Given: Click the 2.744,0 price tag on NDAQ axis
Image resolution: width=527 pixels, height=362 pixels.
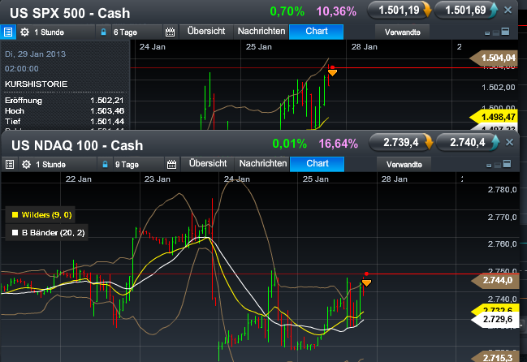Looking at the screenshot, I should tap(495, 280).
